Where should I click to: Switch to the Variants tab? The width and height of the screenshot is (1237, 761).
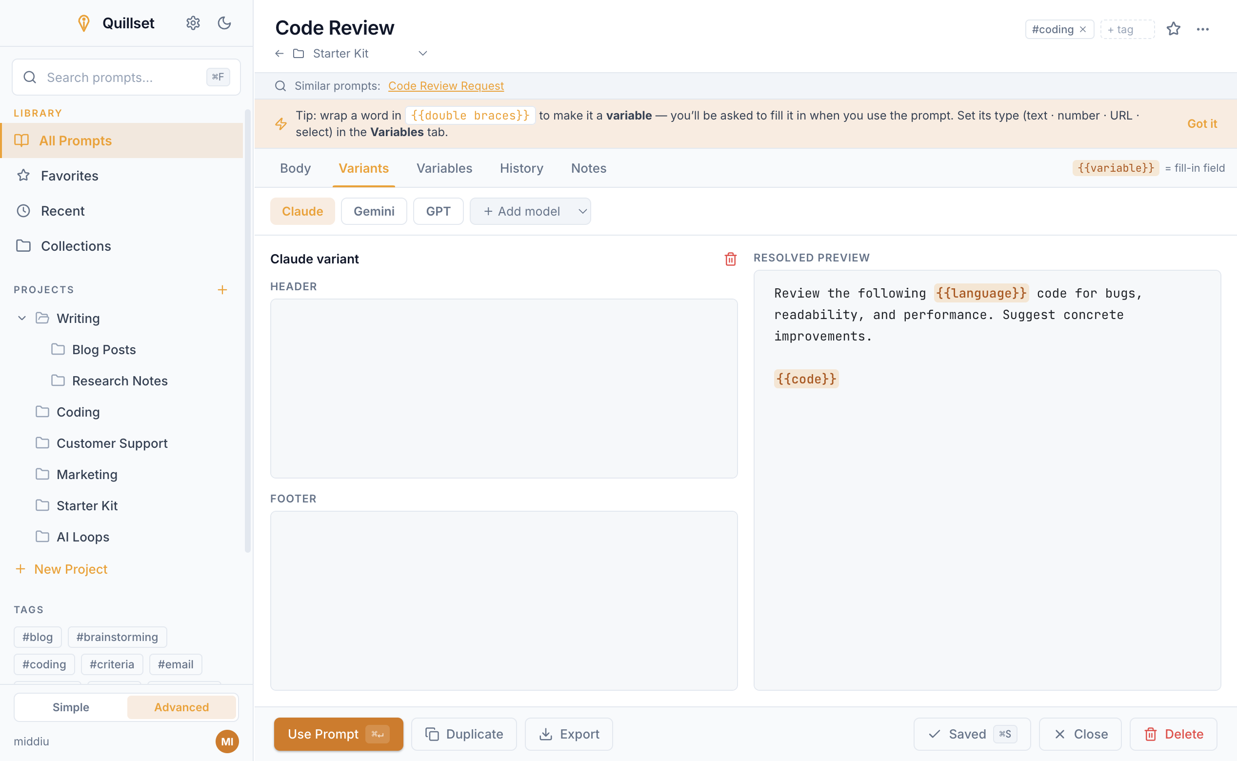[363, 168]
